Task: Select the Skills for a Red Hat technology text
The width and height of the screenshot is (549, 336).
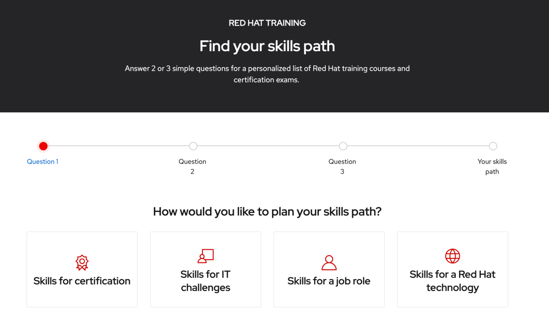Action: [x=452, y=281]
